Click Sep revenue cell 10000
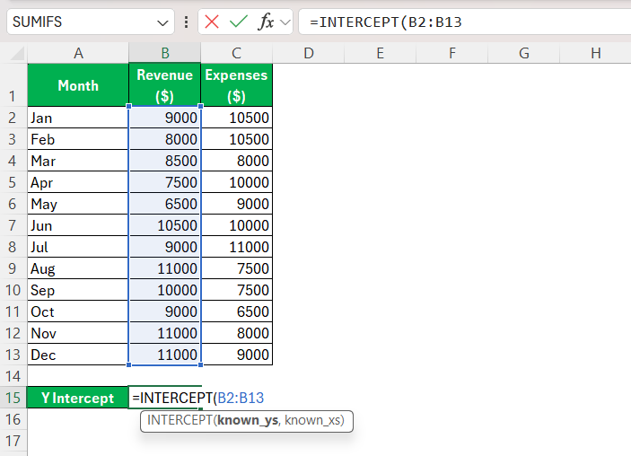 tap(164, 290)
